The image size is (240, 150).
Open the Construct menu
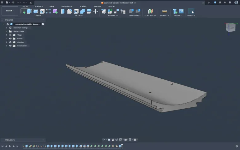pos(150,15)
